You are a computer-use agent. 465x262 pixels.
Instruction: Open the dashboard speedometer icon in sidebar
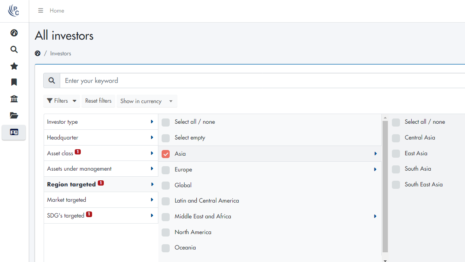click(14, 33)
